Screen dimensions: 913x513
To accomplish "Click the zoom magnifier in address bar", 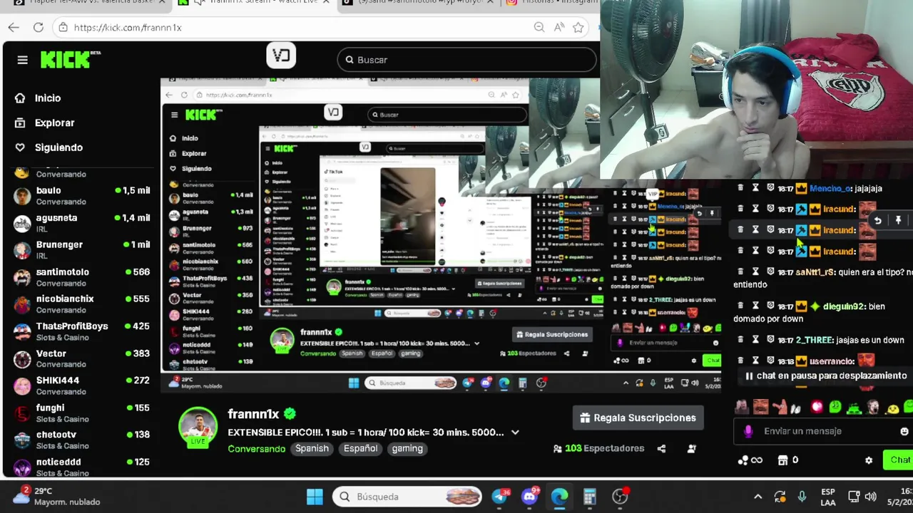I will (539, 27).
